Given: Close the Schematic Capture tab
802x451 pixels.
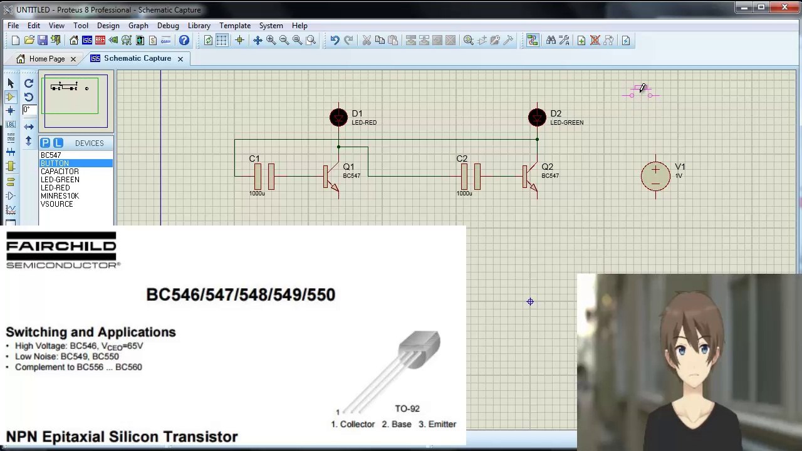Looking at the screenshot, I should (x=180, y=59).
